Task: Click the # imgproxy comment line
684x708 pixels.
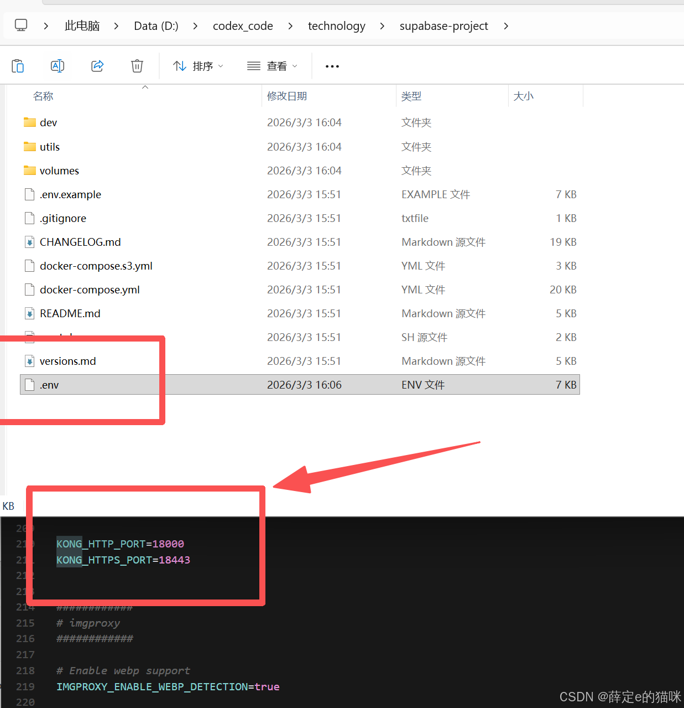Action: pos(88,623)
